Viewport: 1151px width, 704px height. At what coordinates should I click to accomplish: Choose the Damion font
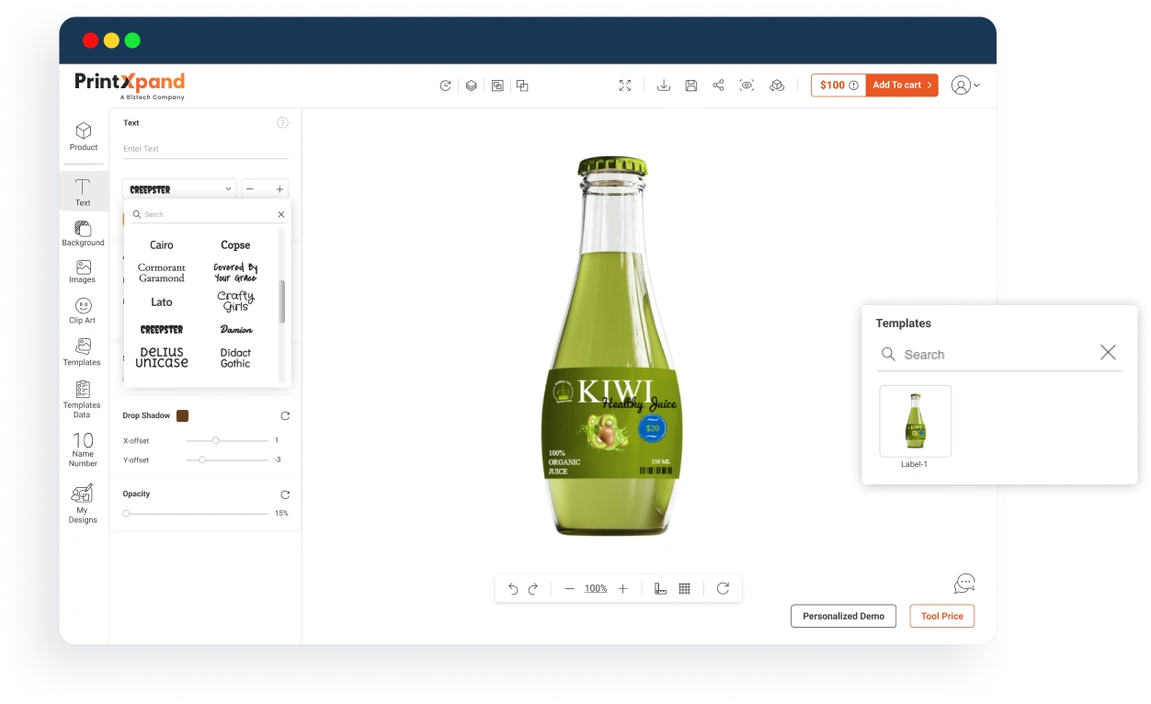[236, 329]
